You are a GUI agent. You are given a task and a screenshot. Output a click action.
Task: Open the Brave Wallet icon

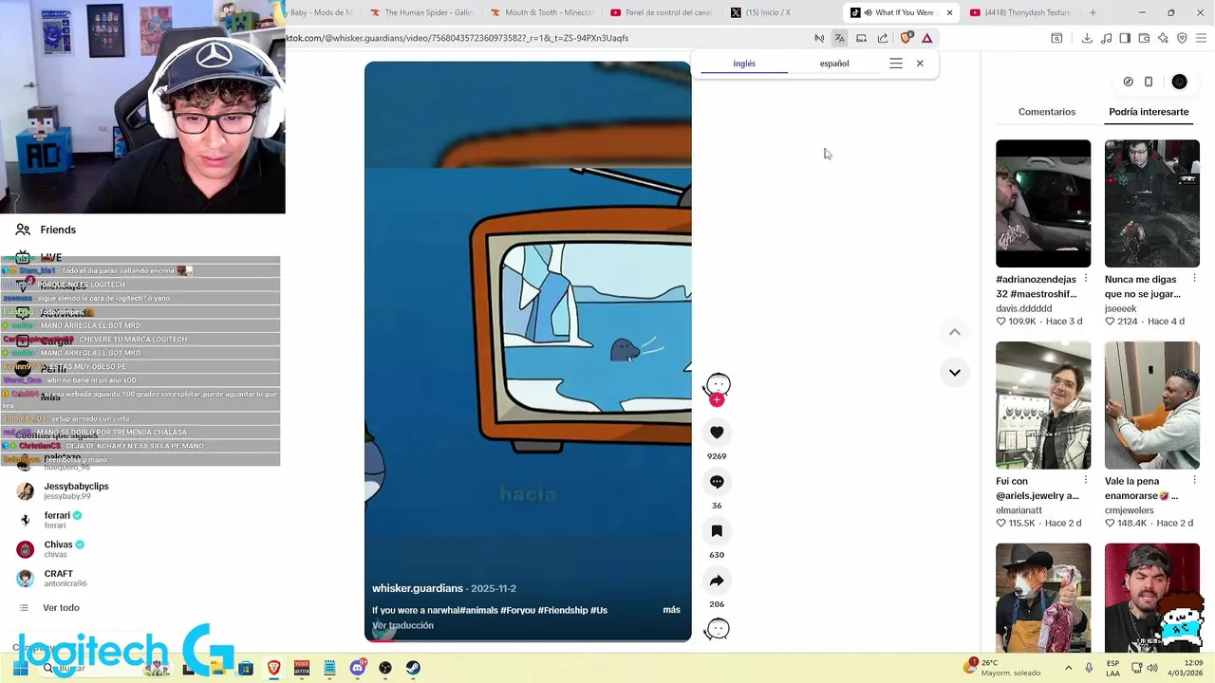1144,38
